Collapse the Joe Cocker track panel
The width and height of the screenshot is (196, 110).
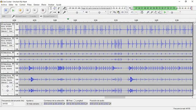(x=8, y=35)
